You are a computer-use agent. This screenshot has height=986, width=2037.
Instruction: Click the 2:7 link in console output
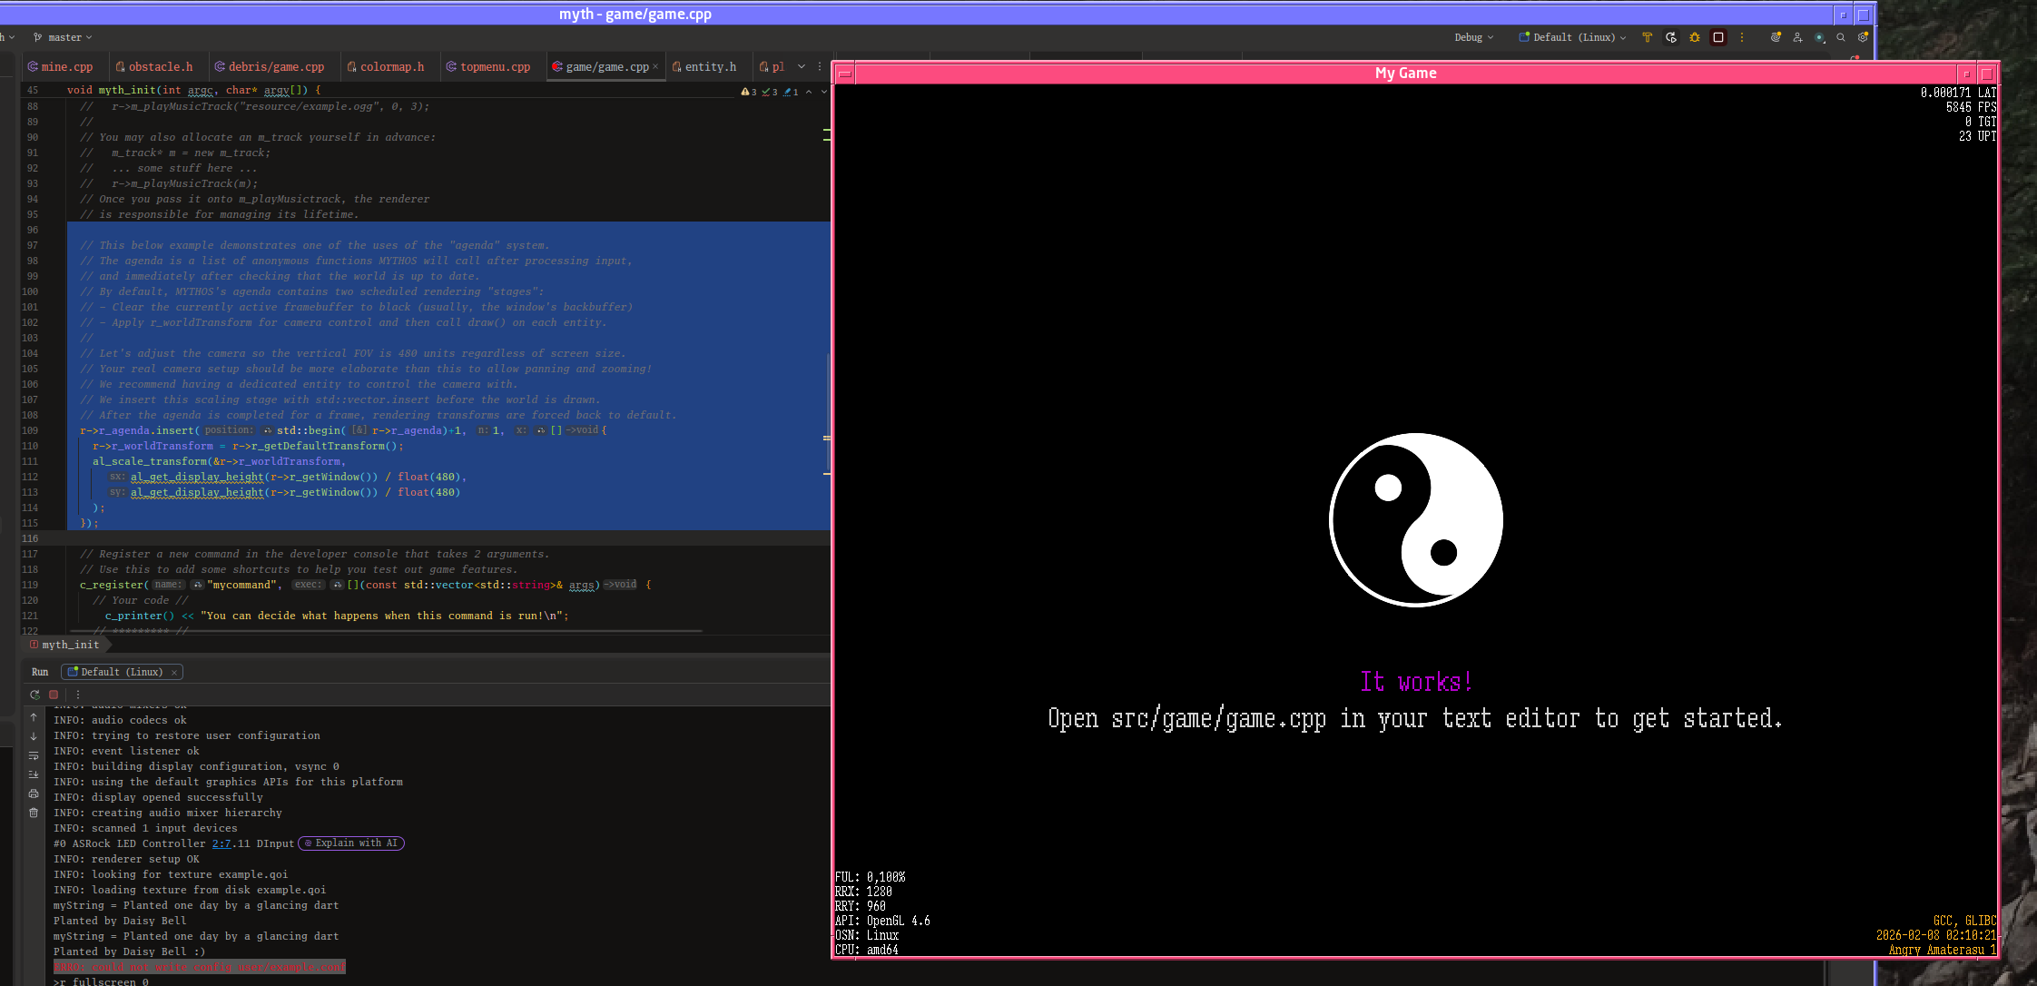click(x=221, y=843)
